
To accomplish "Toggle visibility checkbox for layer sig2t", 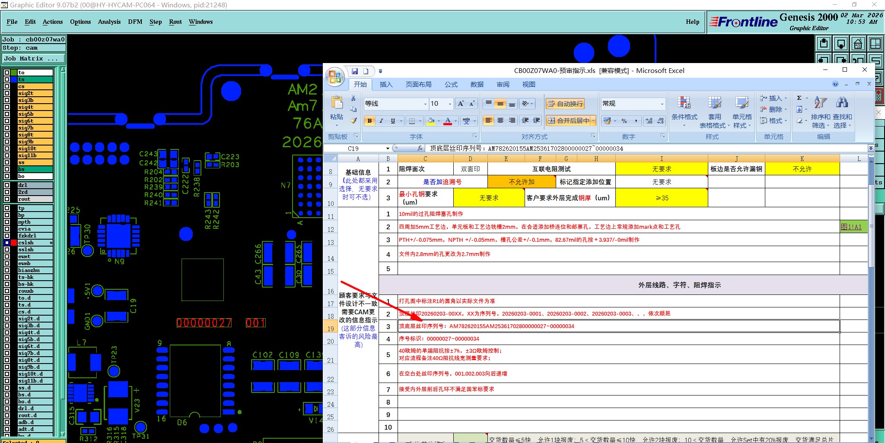I will pos(7,93).
